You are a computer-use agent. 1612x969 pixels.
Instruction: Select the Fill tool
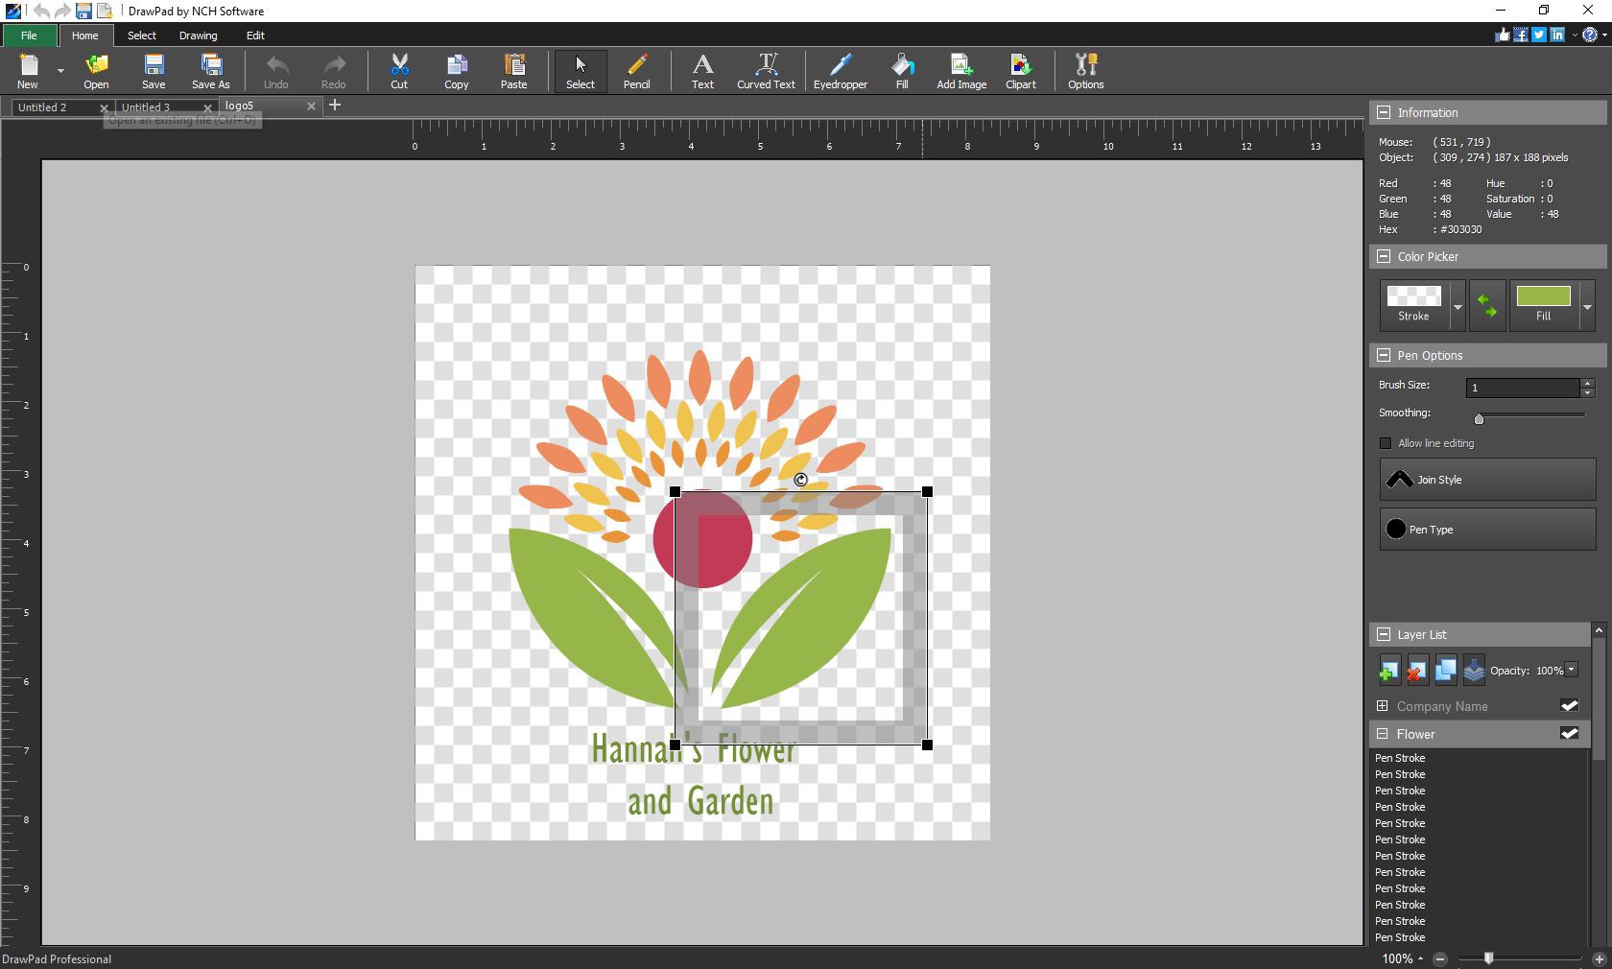900,71
